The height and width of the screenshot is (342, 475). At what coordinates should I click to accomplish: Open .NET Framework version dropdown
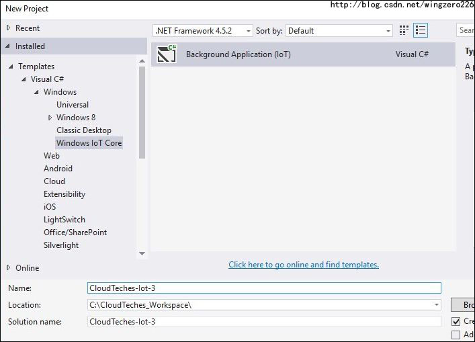point(202,31)
